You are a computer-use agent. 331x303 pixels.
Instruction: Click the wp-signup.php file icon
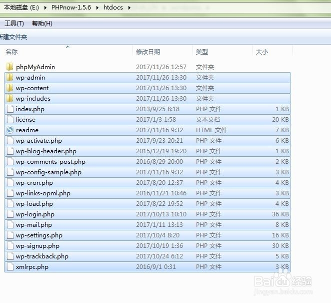click(10, 246)
